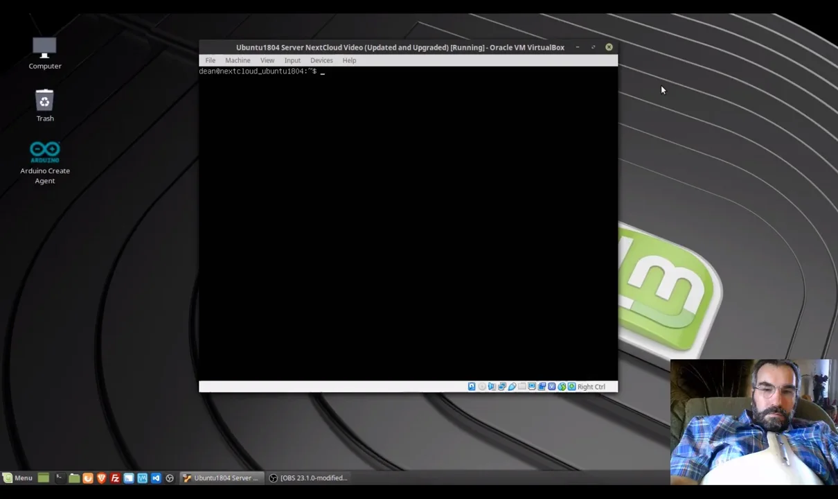Click the display status icon

coord(532,387)
